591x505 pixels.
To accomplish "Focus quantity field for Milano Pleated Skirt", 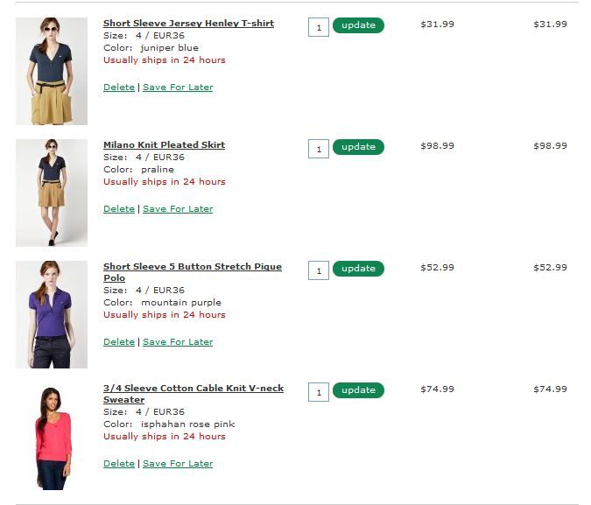I will tap(319, 149).
